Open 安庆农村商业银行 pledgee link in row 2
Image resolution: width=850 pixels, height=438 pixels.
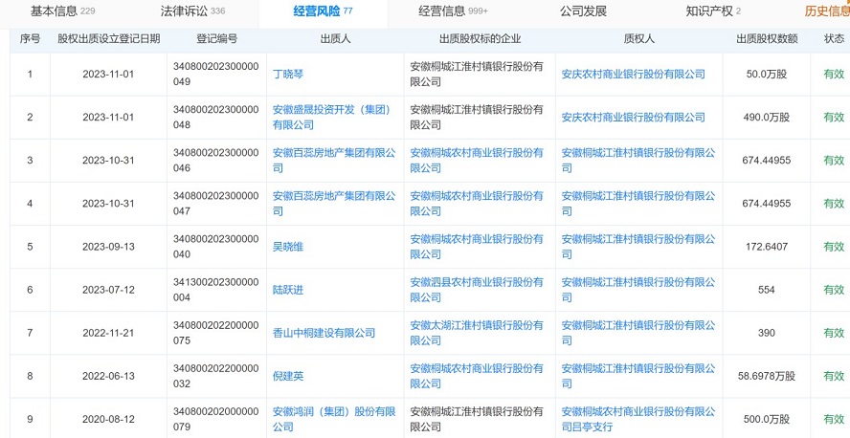click(x=633, y=118)
